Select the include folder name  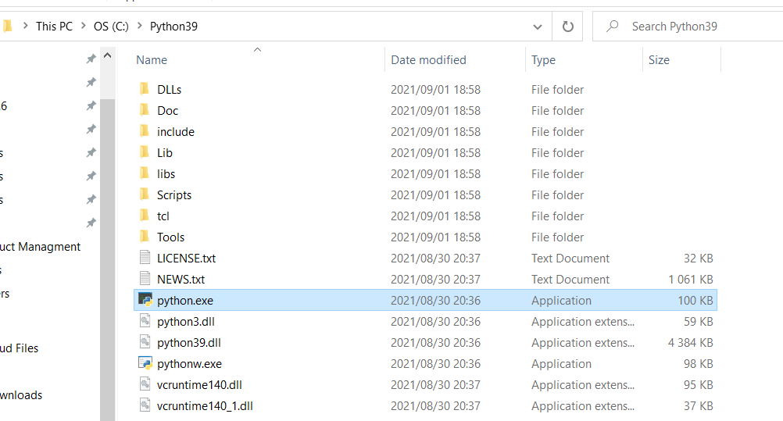coord(176,131)
